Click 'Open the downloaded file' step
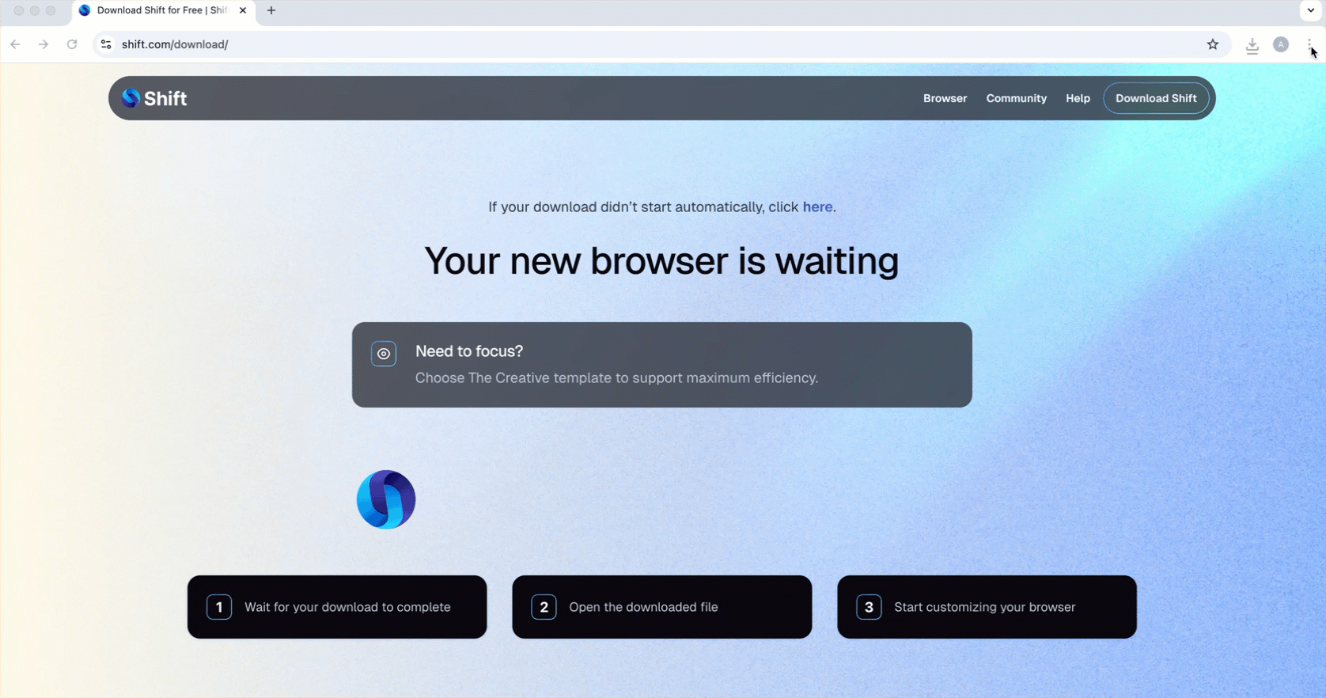This screenshot has height=698, width=1326. click(x=662, y=607)
